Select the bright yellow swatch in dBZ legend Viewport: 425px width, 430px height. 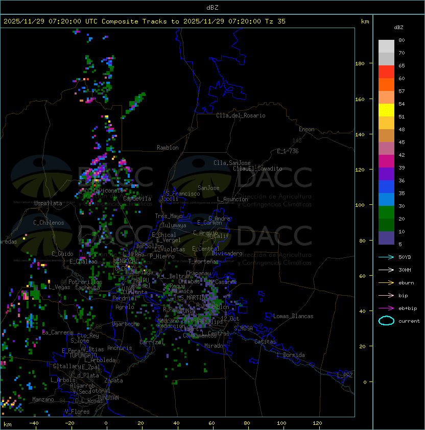coord(386,110)
